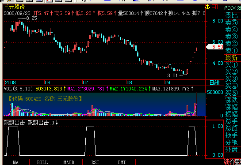Switch to the BOLL indicator tab

coord(42,162)
